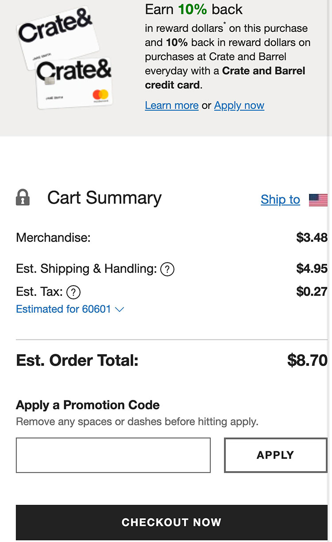Viewport: 332px width, 542px height.
Task: Click the chevron next to zip 60601
Action: (x=120, y=310)
